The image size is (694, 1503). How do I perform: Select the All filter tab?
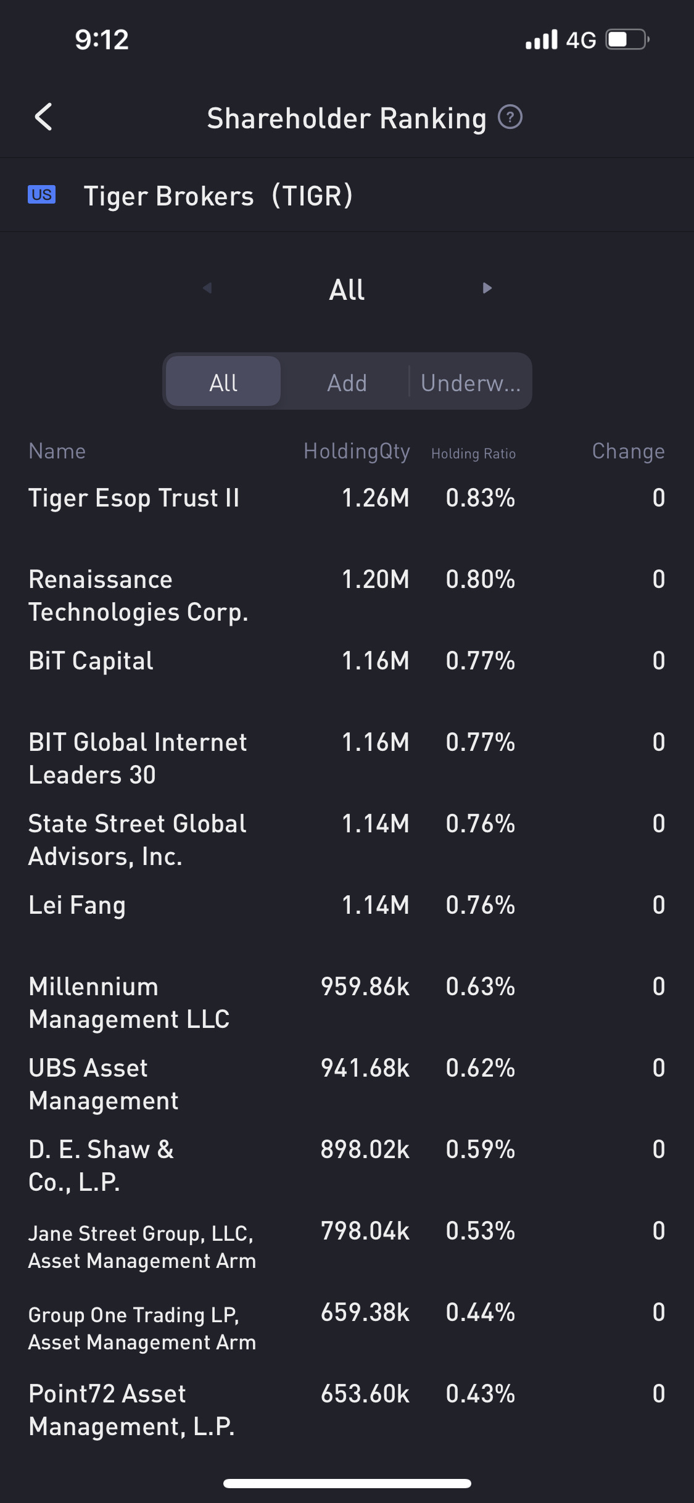(x=223, y=383)
